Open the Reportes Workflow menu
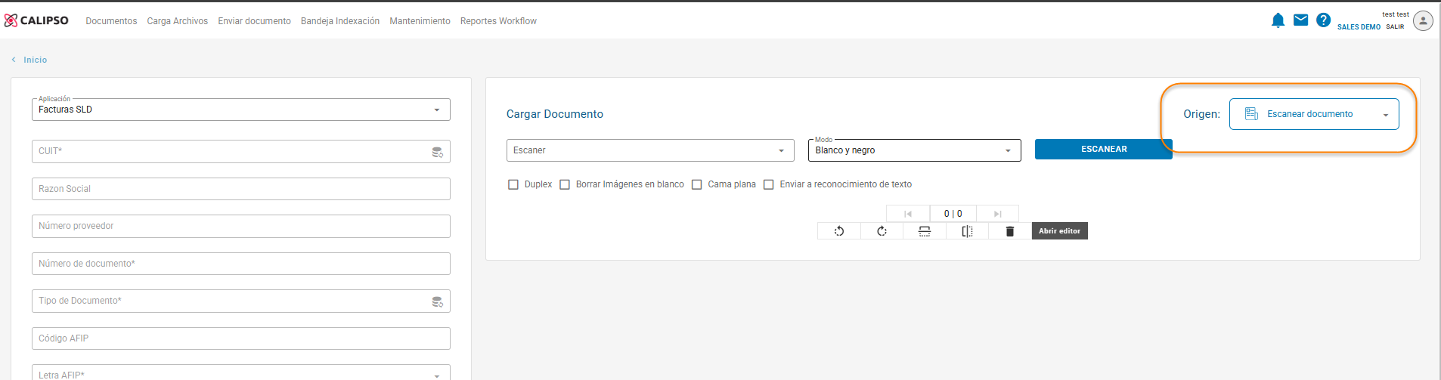This screenshot has height=380, width=1441. tap(498, 21)
